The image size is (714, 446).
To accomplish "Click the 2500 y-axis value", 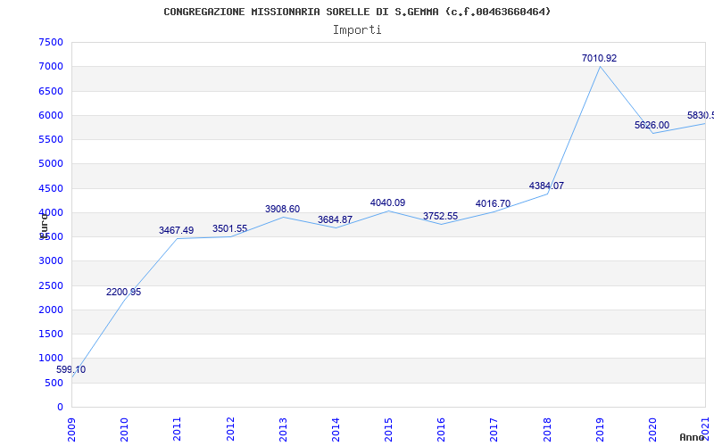I will [x=51, y=285].
